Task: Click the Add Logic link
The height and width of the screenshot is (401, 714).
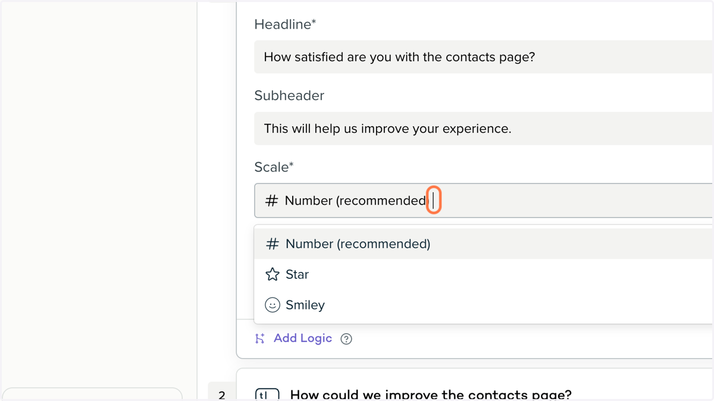Action: tap(303, 338)
